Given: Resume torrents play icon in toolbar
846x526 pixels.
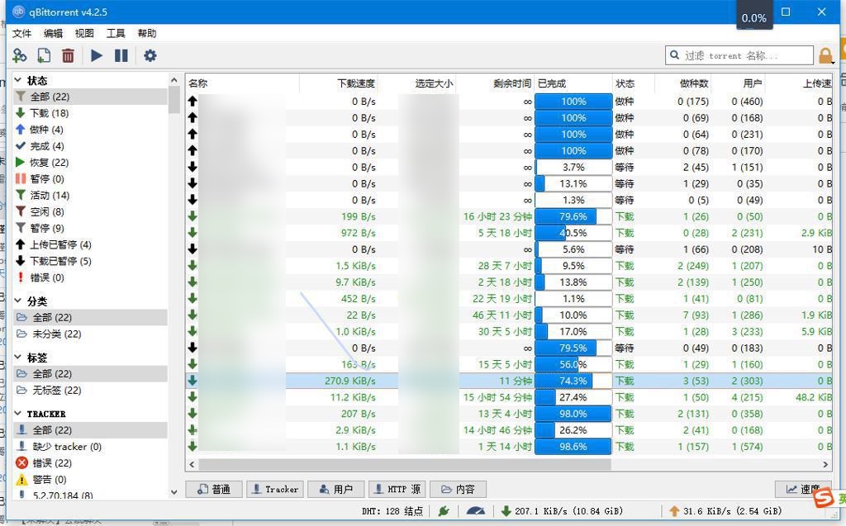Looking at the screenshot, I should coord(97,55).
